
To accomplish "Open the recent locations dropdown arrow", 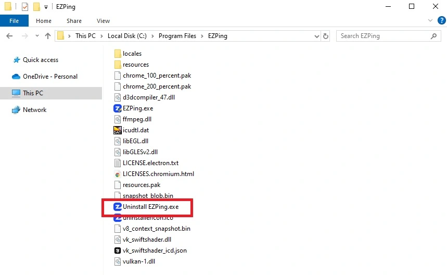I will (x=37, y=36).
